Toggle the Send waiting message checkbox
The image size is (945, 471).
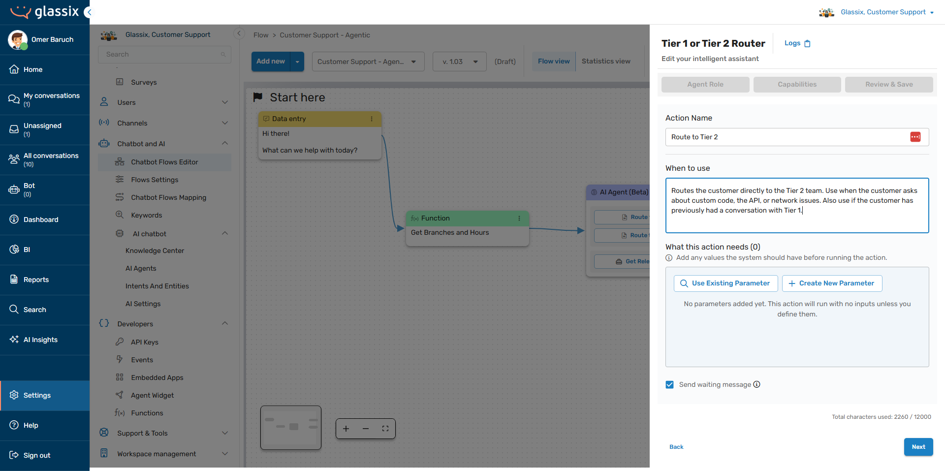pos(669,384)
